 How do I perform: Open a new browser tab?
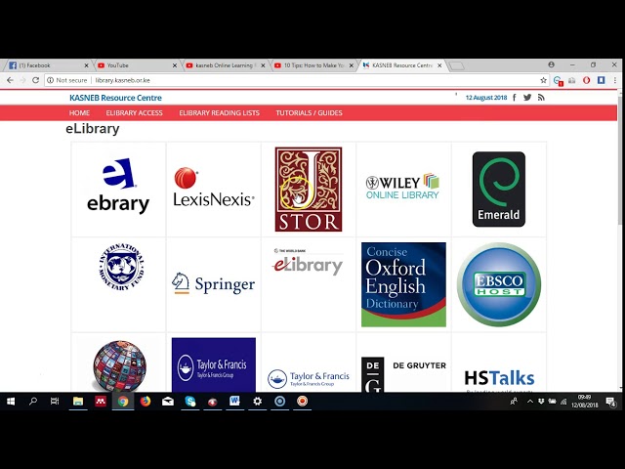[457, 65]
